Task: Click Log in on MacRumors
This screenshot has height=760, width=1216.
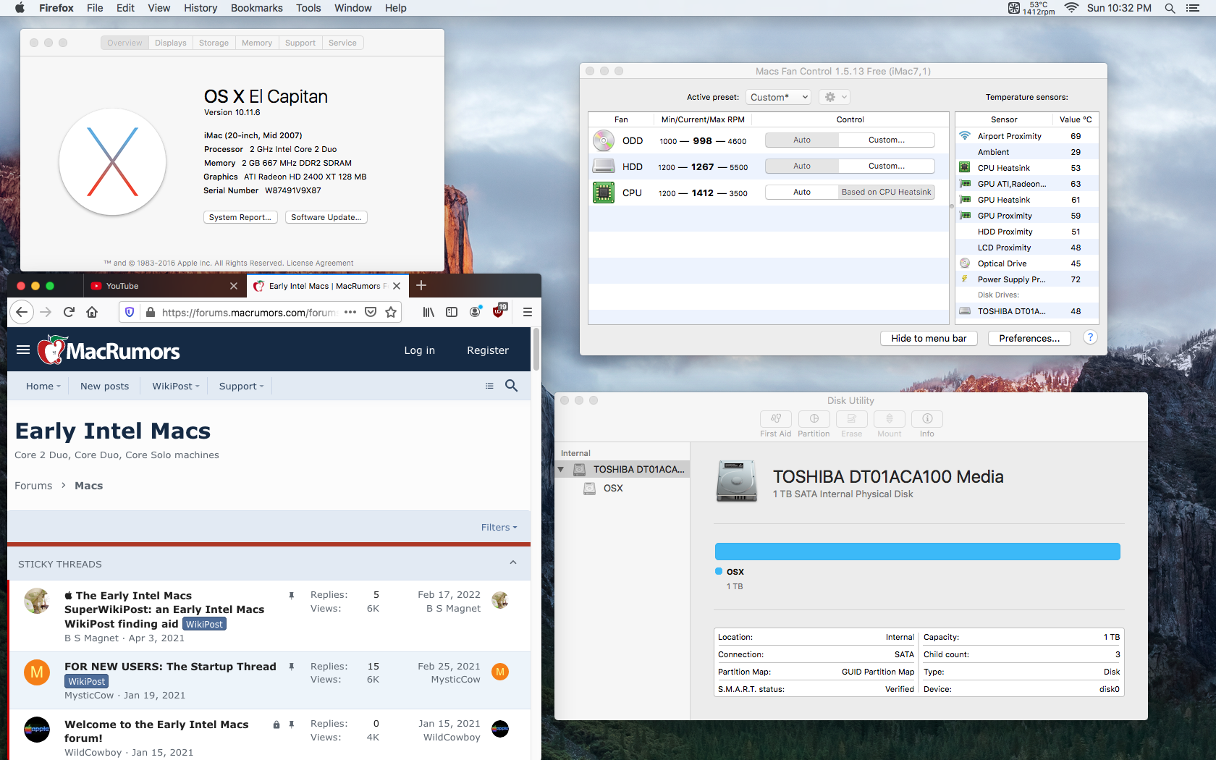Action: coord(420,350)
